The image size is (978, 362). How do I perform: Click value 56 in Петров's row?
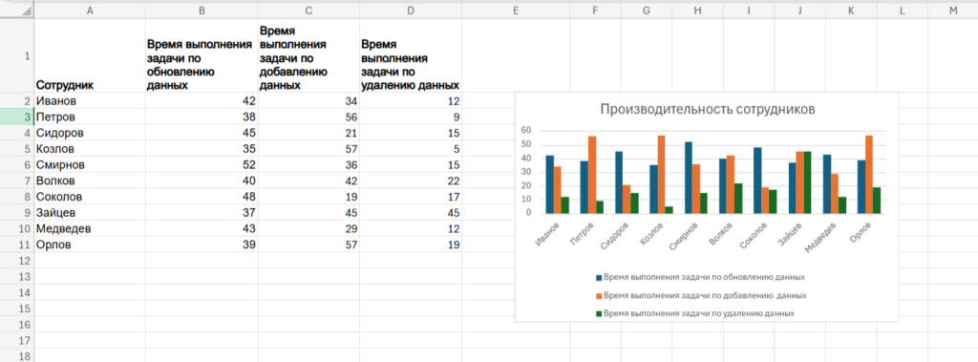coord(308,117)
